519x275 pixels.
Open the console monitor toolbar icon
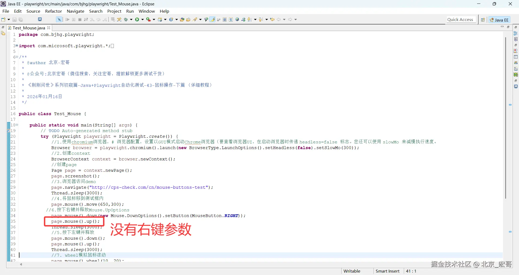40,19
